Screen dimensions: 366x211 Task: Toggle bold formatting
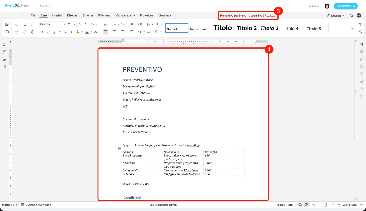coord(42,32)
